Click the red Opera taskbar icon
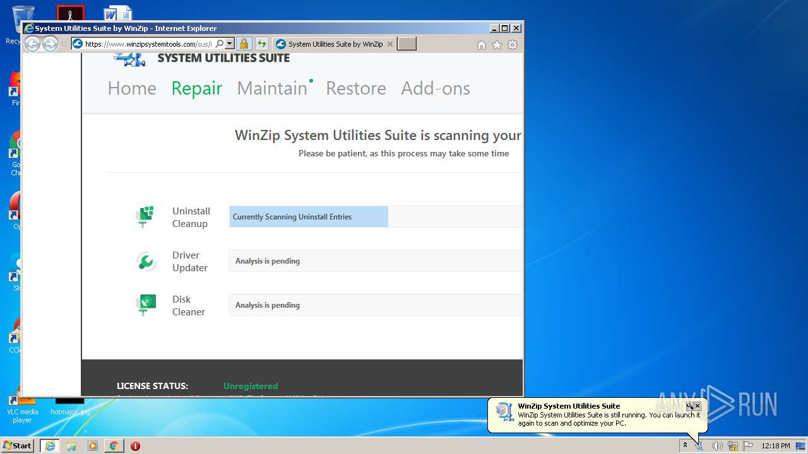The height and width of the screenshot is (454, 808). [135, 446]
